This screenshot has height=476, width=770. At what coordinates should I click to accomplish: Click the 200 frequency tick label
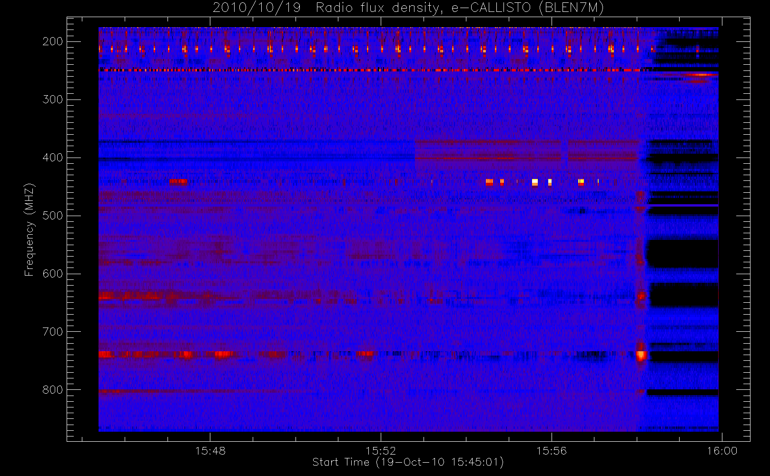click(53, 41)
